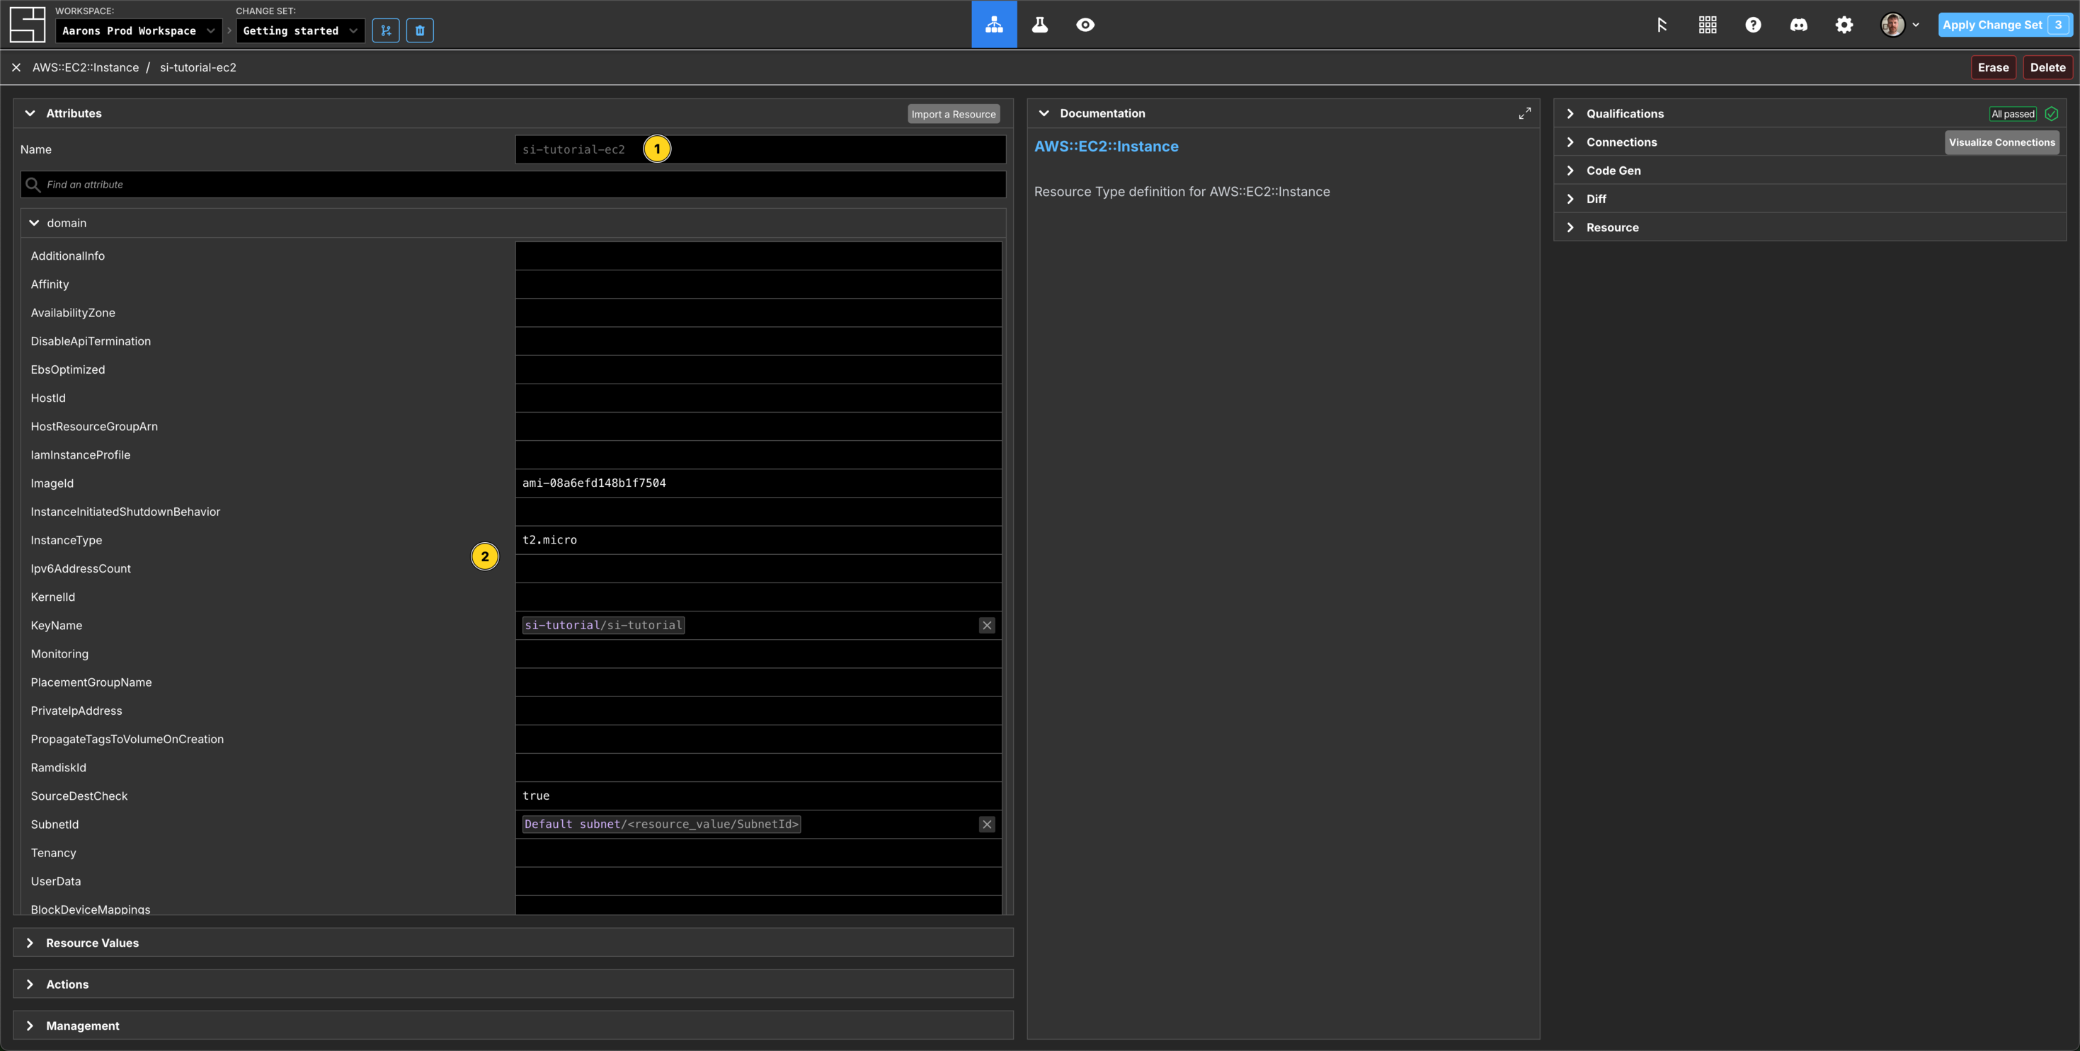This screenshot has width=2080, height=1051.
Task: Click the green Qualifications checkmark icon
Action: (2051, 114)
